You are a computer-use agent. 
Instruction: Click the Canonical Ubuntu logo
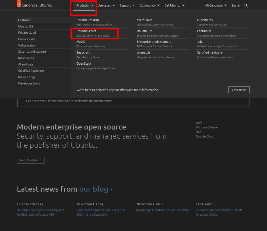click(x=35, y=5)
